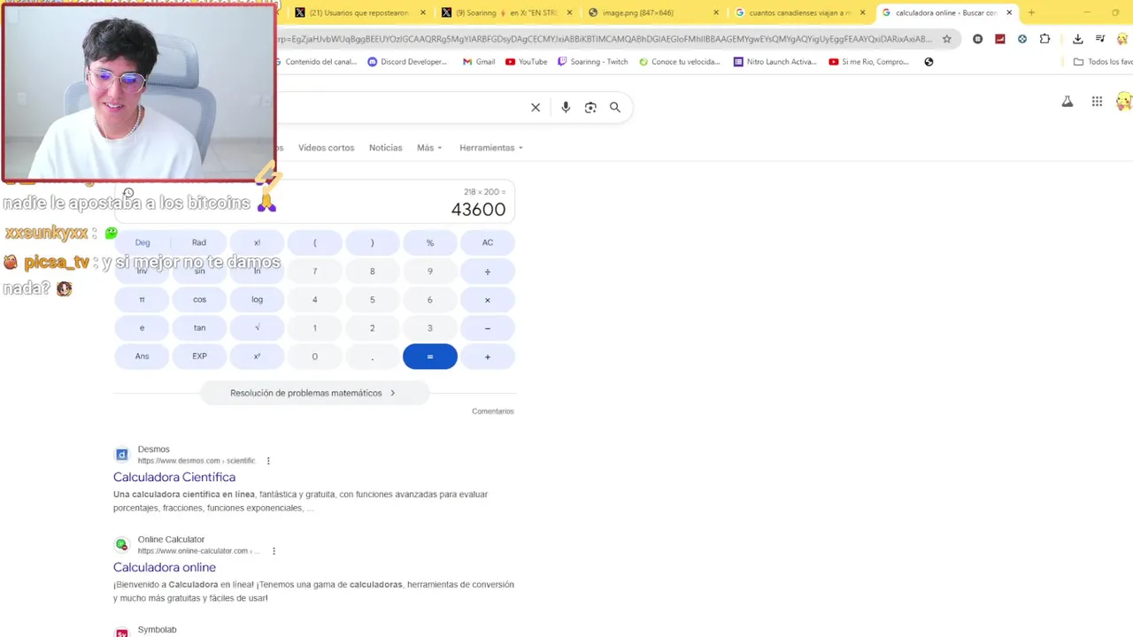
Task: Expand Resolución de problemas matemáticos
Action: pos(314,393)
